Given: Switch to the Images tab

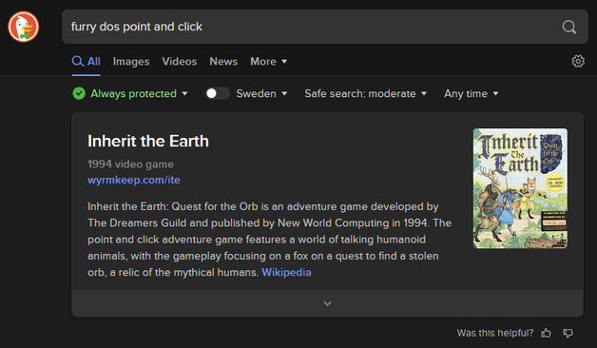Looking at the screenshot, I should (x=131, y=61).
